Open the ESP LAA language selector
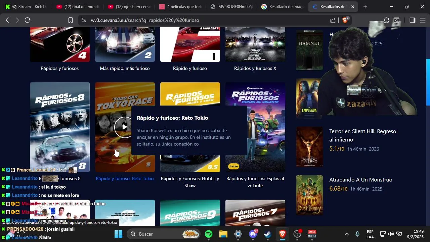Viewport: 430px width, 242px height. coord(370,234)
